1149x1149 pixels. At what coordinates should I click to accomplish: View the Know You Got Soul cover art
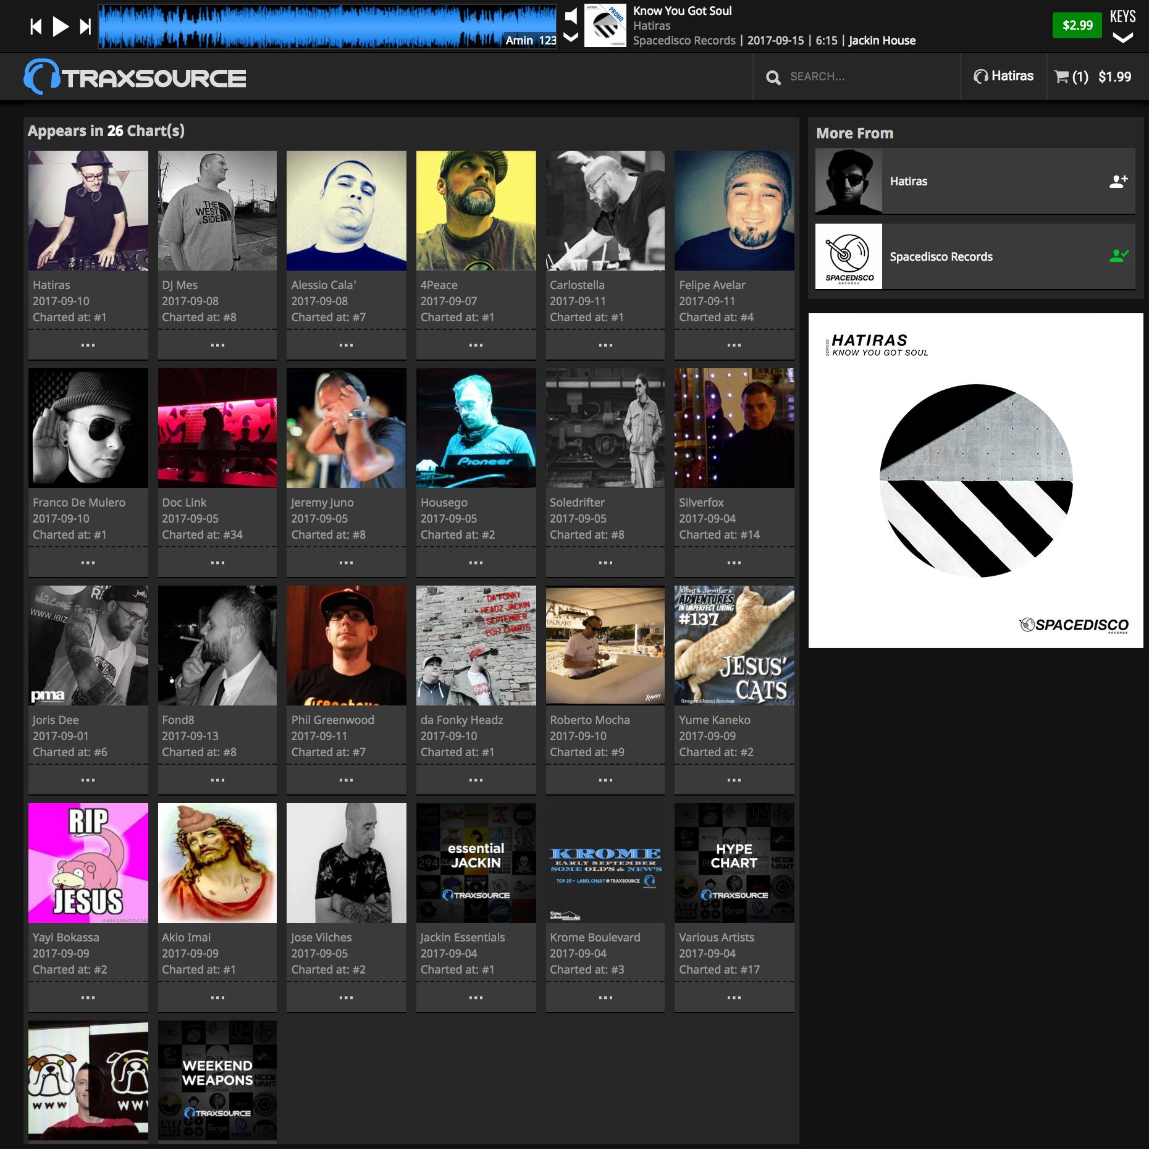pyautogui.click(x=976, y=481)
